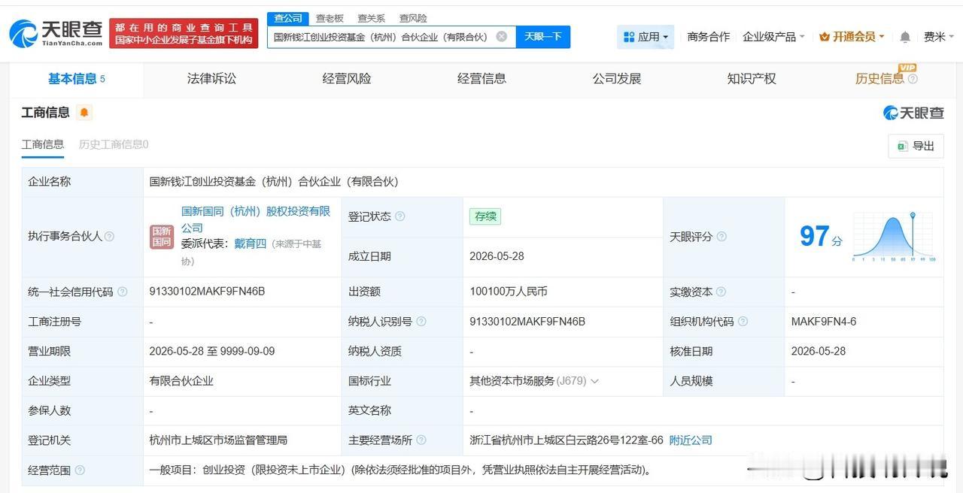Click the VIP crown 开通会员 icon

tap(825, 37)
